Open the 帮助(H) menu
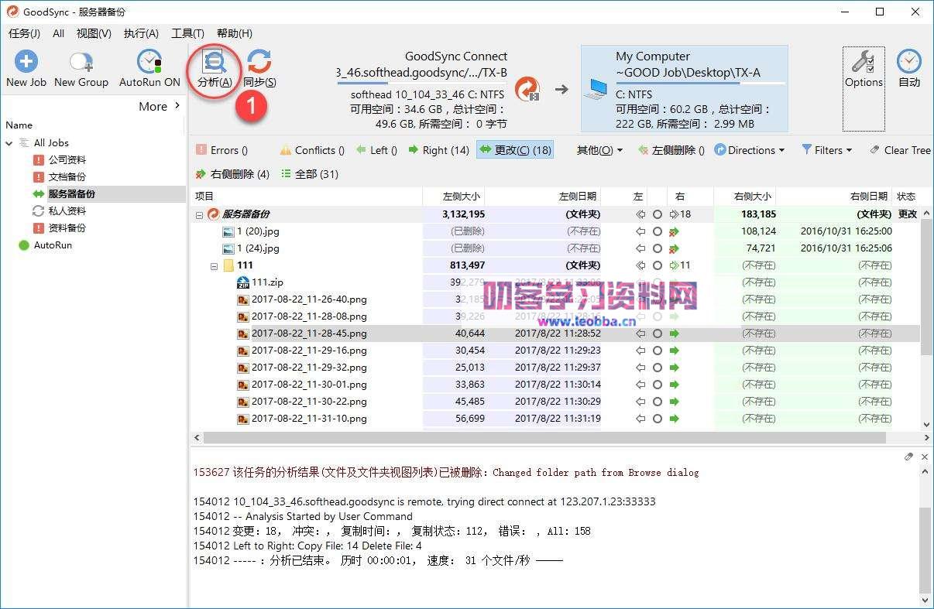 pos(232,33)
